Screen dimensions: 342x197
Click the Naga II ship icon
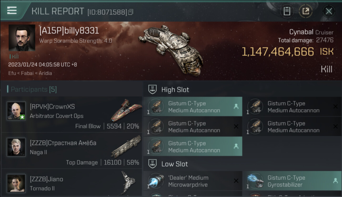[126, 146]
